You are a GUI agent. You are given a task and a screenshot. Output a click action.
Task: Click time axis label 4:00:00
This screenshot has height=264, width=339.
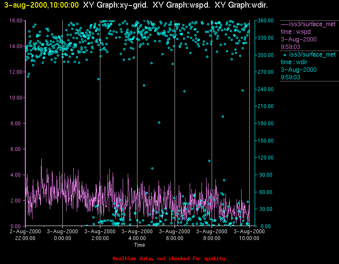pos(137,238)
